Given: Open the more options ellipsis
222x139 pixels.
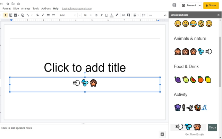Looking at the screenshot, I should click(151, 15).
